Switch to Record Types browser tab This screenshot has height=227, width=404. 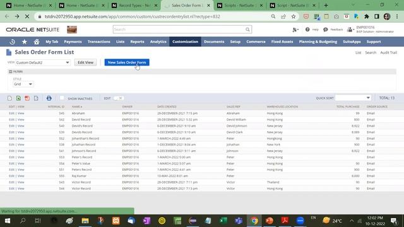pos(134,6)
